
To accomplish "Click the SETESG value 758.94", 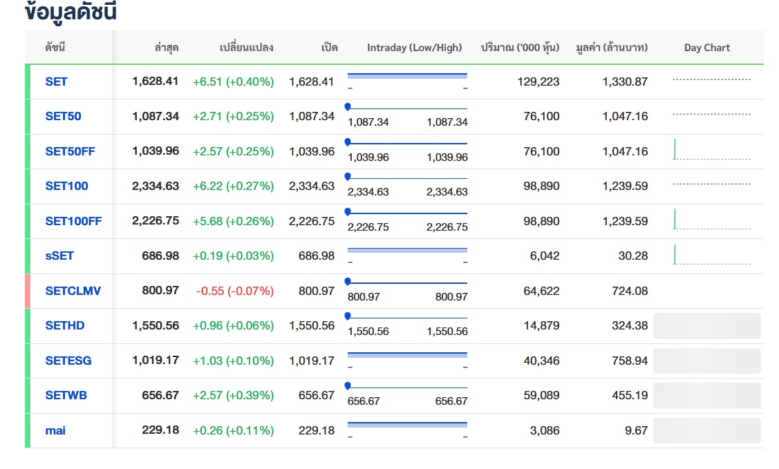I will (630, 361).
